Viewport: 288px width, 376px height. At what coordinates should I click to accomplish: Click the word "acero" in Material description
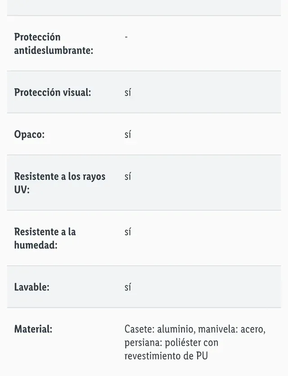click(x=253, y=329)
